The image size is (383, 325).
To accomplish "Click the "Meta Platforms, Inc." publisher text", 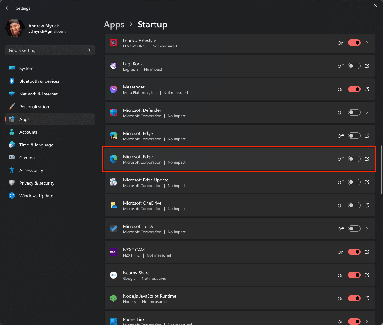I will [140, 93].
